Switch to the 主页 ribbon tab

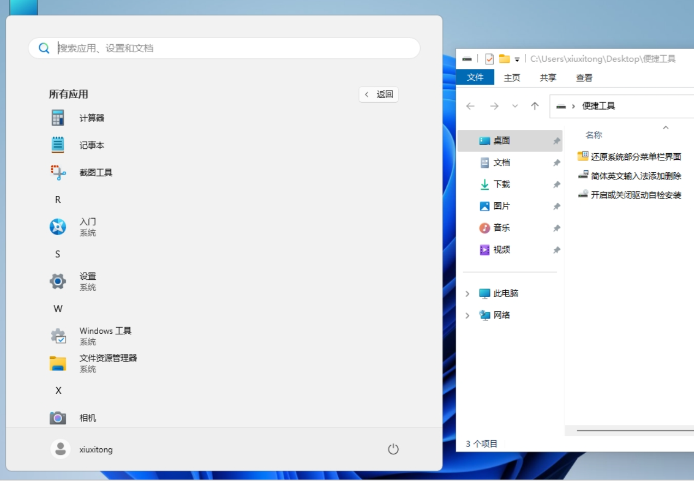pos(512,78)
